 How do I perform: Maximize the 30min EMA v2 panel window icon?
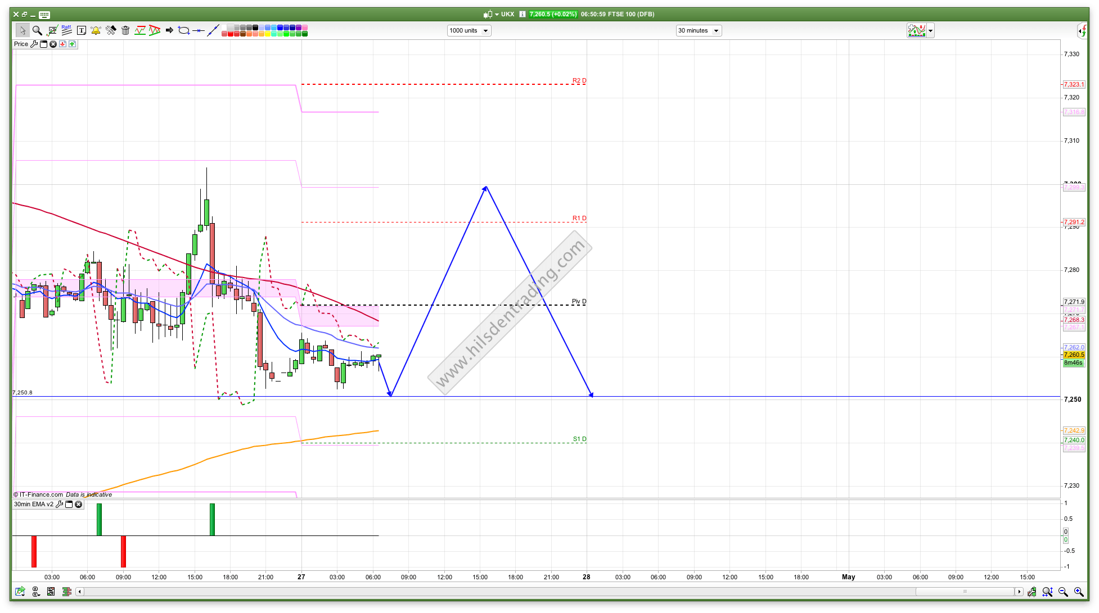click(69, 504)
